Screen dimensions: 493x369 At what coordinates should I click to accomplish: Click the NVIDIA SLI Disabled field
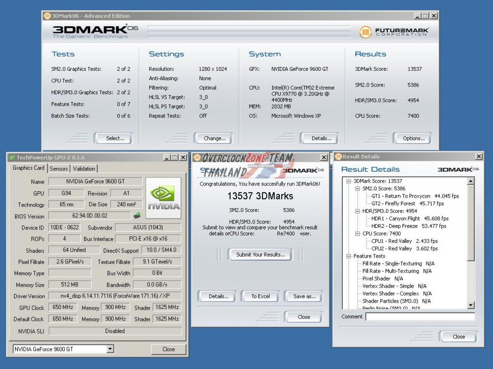115,331
